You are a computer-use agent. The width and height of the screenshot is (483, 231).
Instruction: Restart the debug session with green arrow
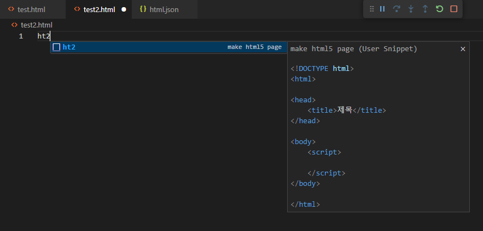440,9
